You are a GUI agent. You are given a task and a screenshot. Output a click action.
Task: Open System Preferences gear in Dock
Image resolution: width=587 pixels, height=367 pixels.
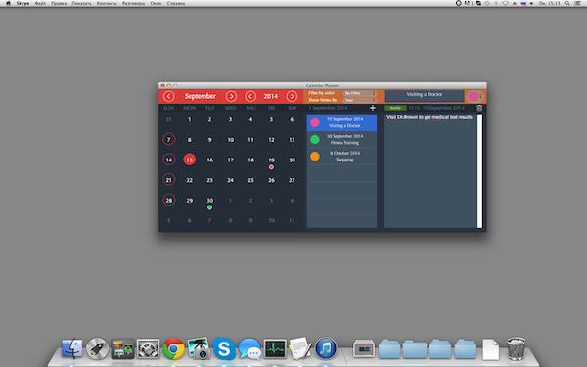[148, 348]
